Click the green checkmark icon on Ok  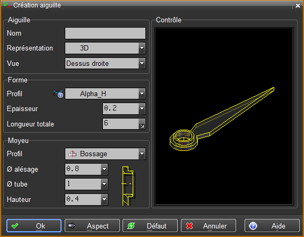(15, 226)
